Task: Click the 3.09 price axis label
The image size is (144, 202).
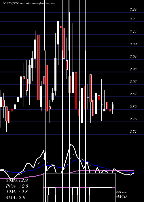Action: pyautogui.click(x=133, y=44)
